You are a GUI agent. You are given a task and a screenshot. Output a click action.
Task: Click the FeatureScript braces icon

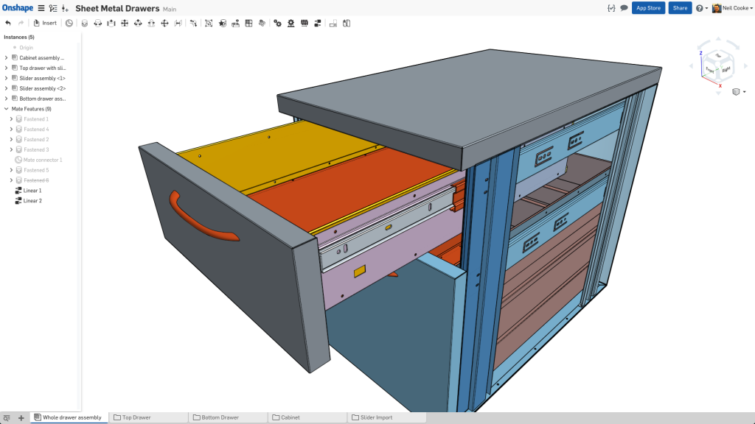coord(611,8)
